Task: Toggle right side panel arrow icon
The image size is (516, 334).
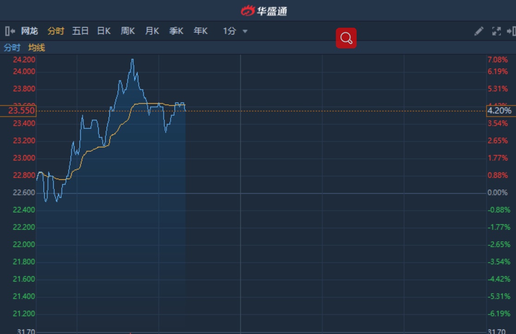Action: click(x=511, y=31)
